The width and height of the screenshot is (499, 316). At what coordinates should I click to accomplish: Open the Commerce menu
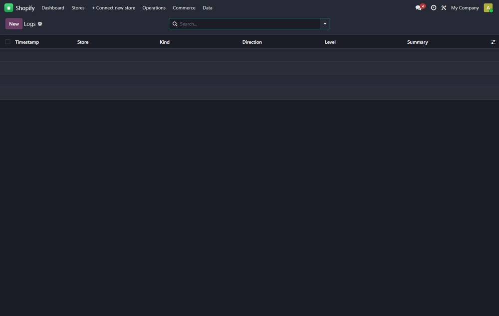click(184, 7)
